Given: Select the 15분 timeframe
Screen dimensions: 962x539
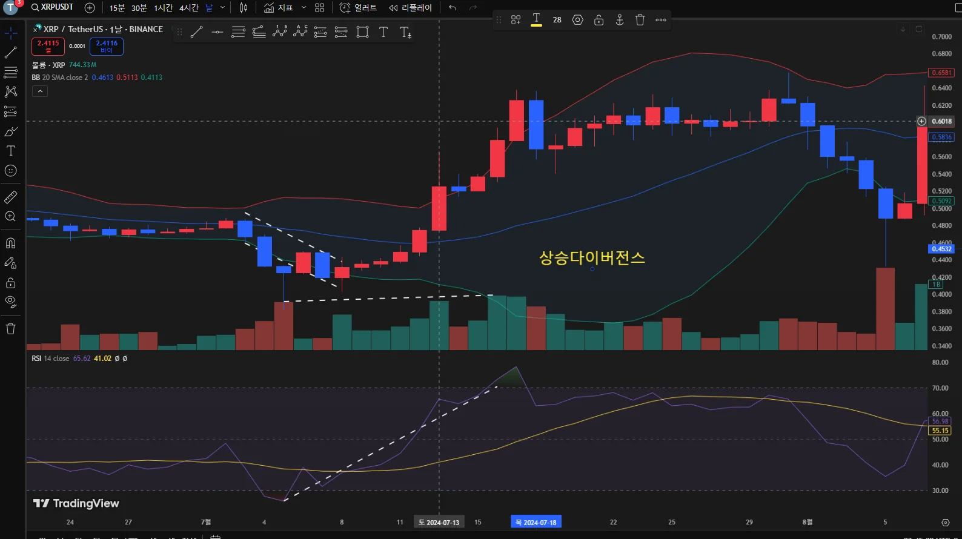Looking at the screenshot, I should (117, 8).
